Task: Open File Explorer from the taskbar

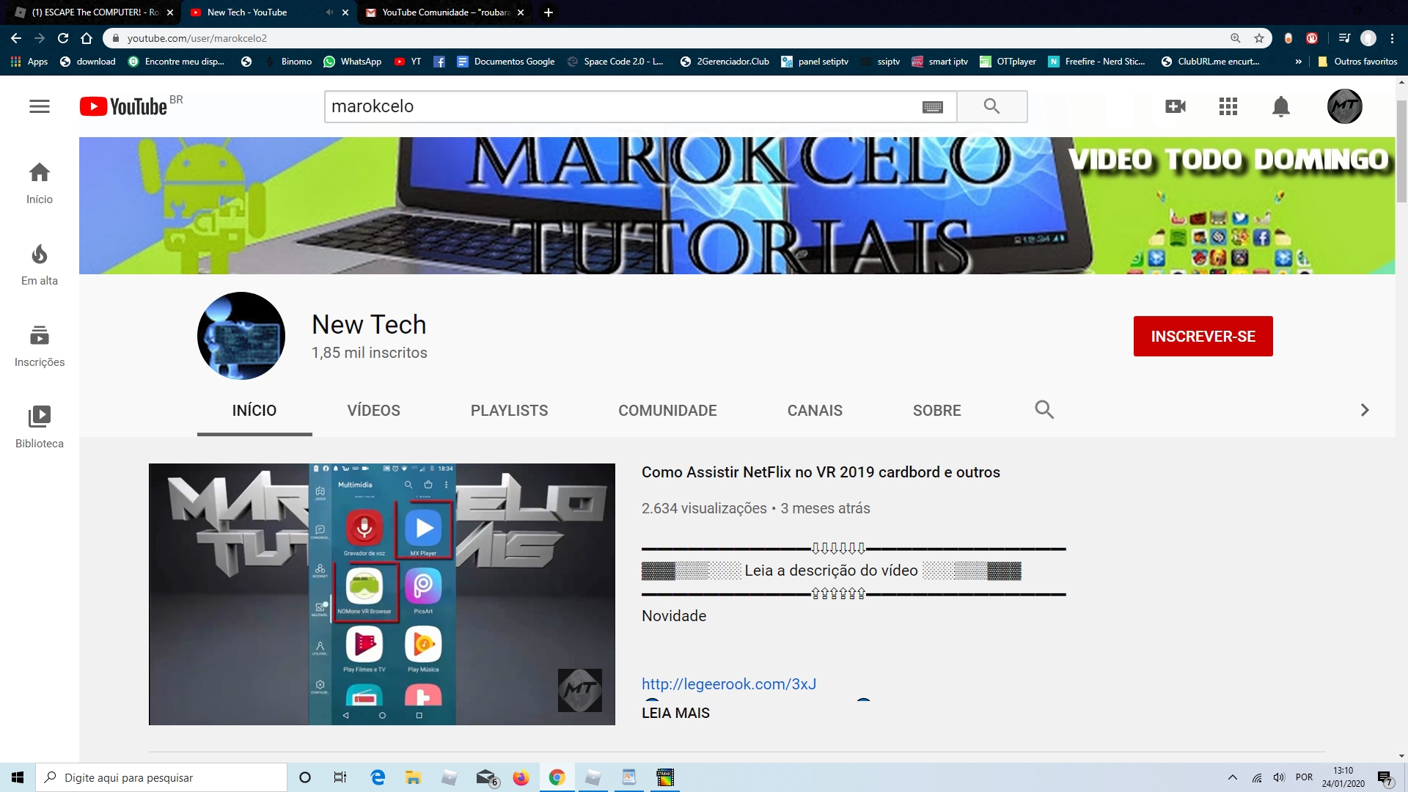Action: [413, 777]
